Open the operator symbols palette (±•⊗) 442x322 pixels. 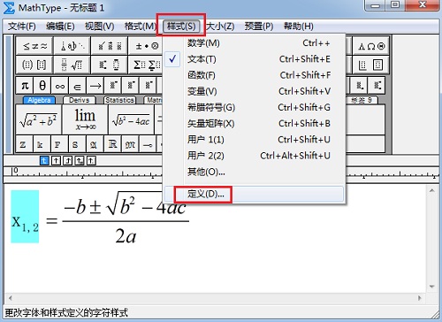tap(146, 46)
